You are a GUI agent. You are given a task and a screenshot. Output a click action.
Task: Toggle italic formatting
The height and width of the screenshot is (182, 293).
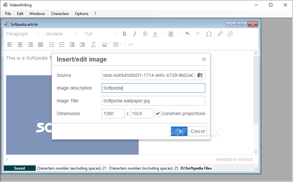[x=135, y=34]
